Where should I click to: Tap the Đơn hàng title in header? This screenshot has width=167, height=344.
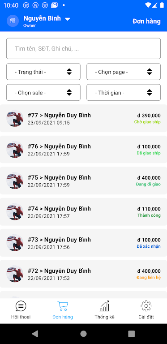click(x=146, y=21)
